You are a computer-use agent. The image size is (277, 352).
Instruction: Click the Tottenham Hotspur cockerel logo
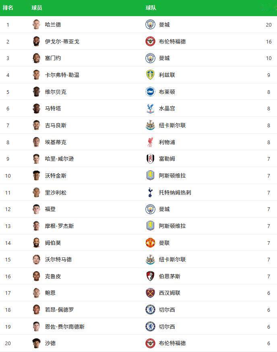[150, 193]
